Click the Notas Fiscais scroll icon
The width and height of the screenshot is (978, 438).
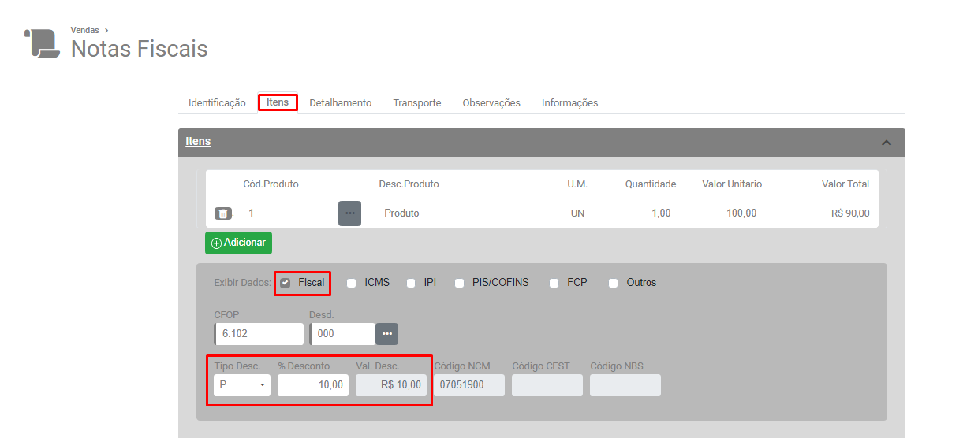(x=42, y=43)
